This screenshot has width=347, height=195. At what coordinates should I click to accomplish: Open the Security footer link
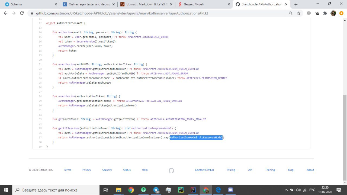pyautogui.click(x=107, y=170)
